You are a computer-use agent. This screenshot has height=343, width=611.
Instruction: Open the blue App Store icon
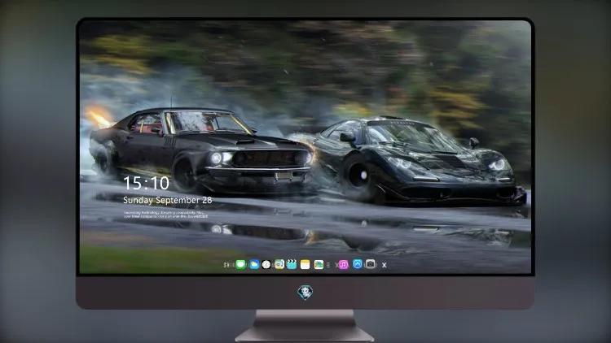click(358, 264)
